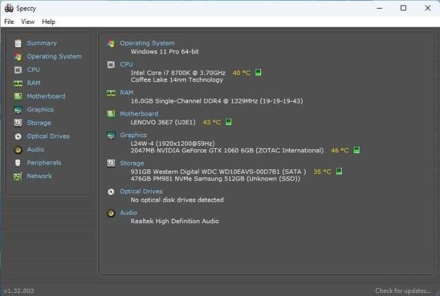
Task: Click the Optical Drives disc icon in sidebar
Action: 18,136
